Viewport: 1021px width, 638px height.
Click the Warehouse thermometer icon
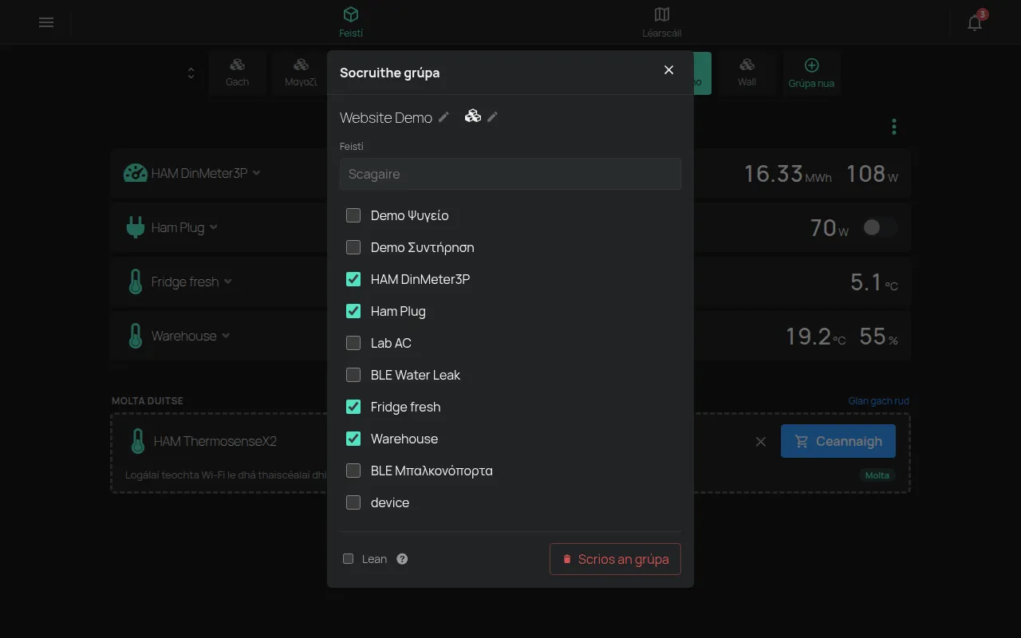point(136,336)
